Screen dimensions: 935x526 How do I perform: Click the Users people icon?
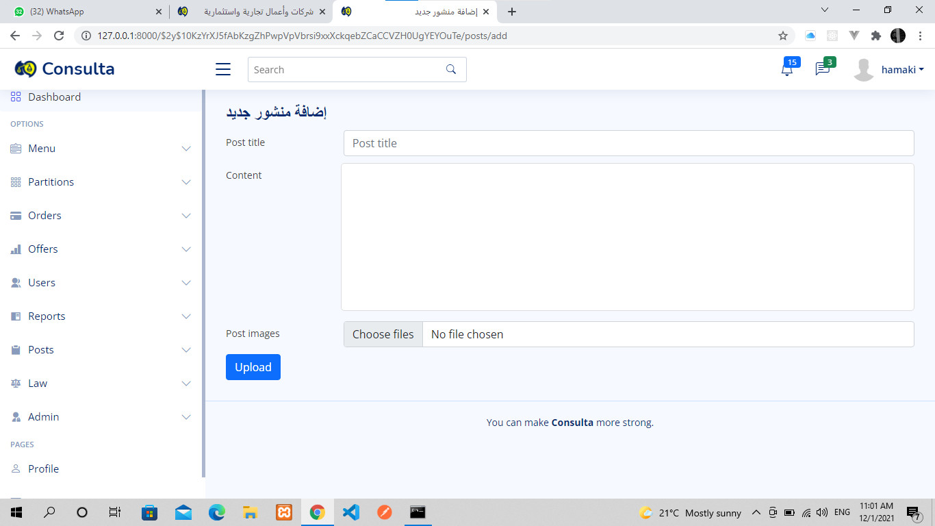tap(16, 283)
